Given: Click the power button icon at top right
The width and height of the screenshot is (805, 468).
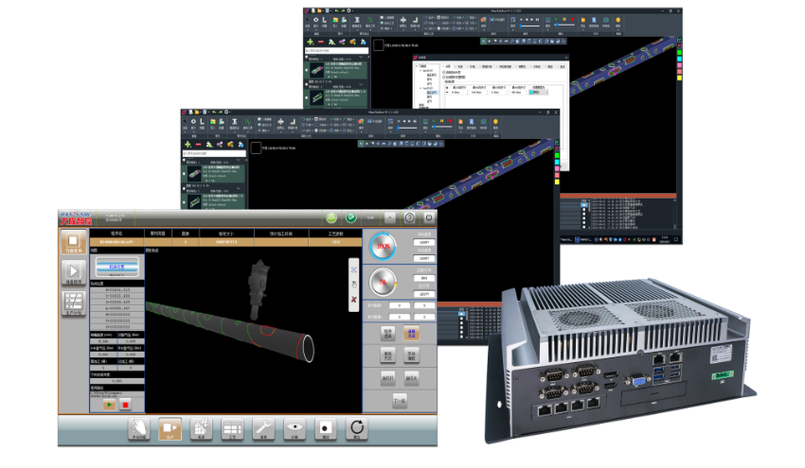Looking at the screenshot, I should [x=428, y=217].
